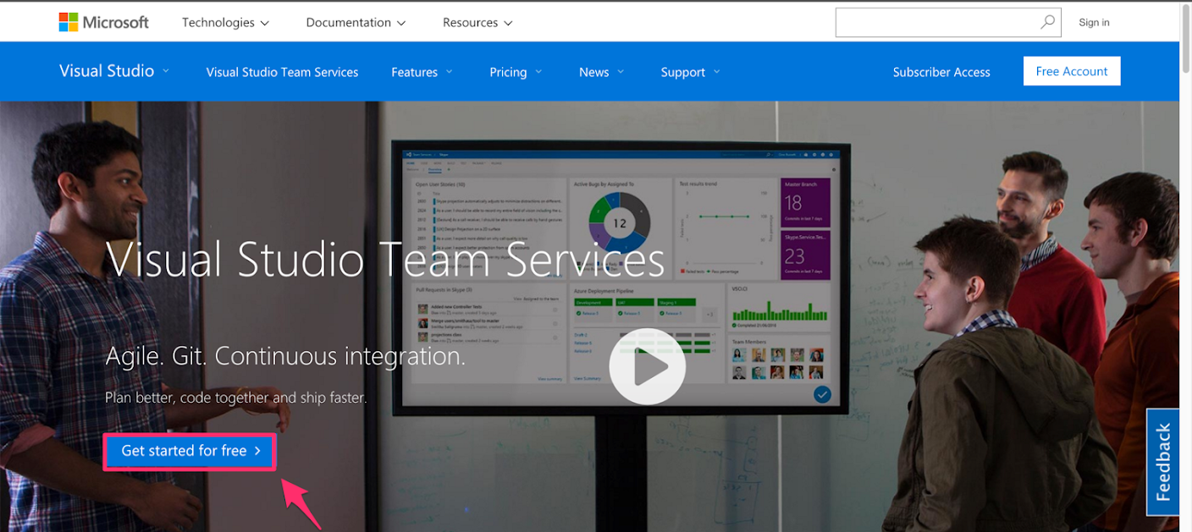
Task: Click the Microsoft logo
Action: [103, 23]
